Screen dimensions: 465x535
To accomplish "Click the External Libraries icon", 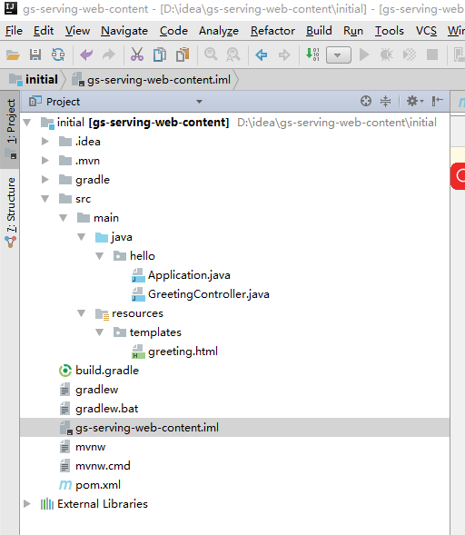I will pos(47,503).
